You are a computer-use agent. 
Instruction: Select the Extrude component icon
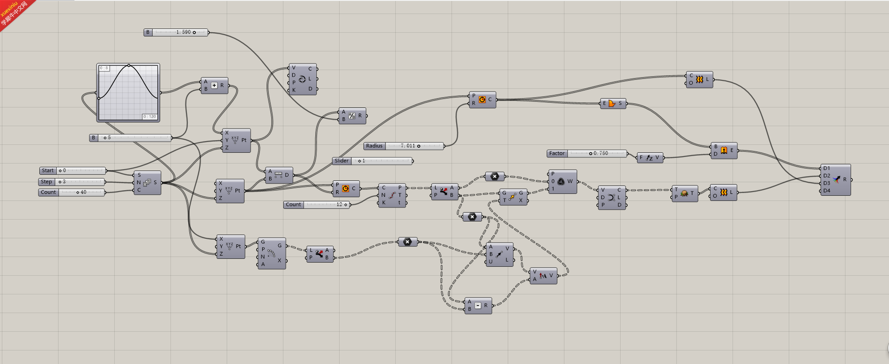(x=724, y=150)
